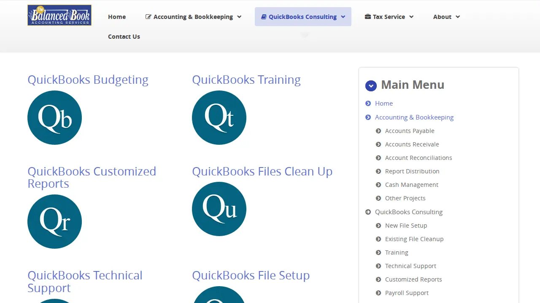This screenshot has width=540, height=303.
Task: Click the Qb QuickBooks Budgeting circle icon
Action: coord(54,117)
